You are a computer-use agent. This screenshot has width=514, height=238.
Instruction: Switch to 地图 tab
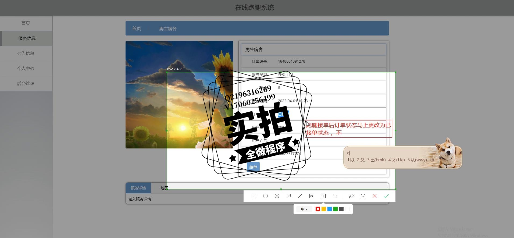click(x=164, y=188)
